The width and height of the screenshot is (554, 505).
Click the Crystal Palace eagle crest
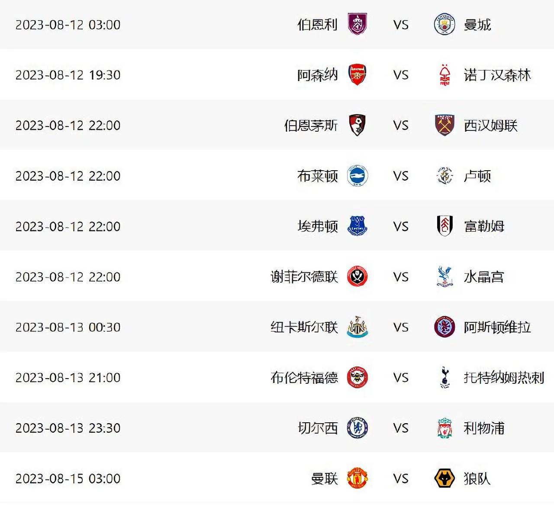click(444, 277)
